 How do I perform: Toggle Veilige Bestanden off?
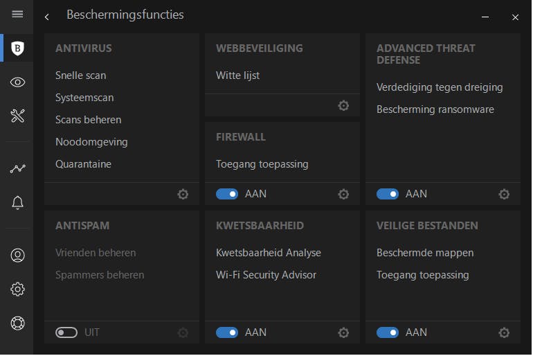coord(388,333)
